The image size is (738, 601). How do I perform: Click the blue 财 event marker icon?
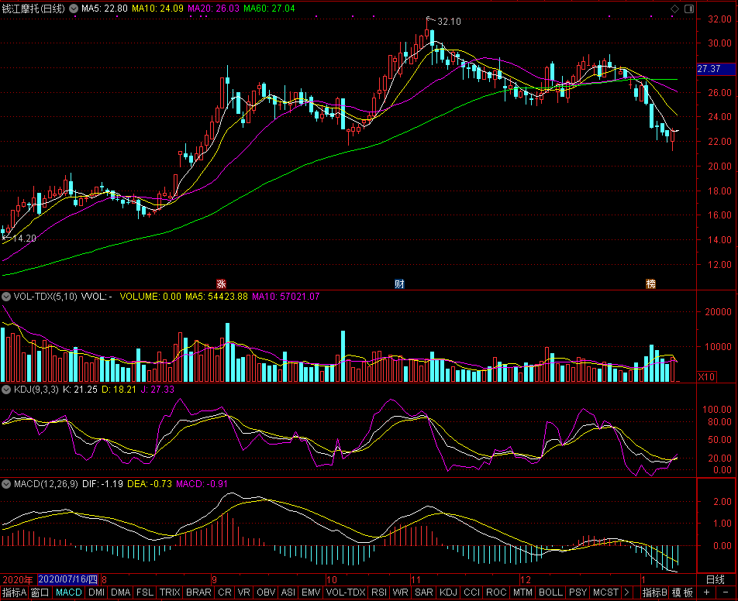(x=399, y=283)
